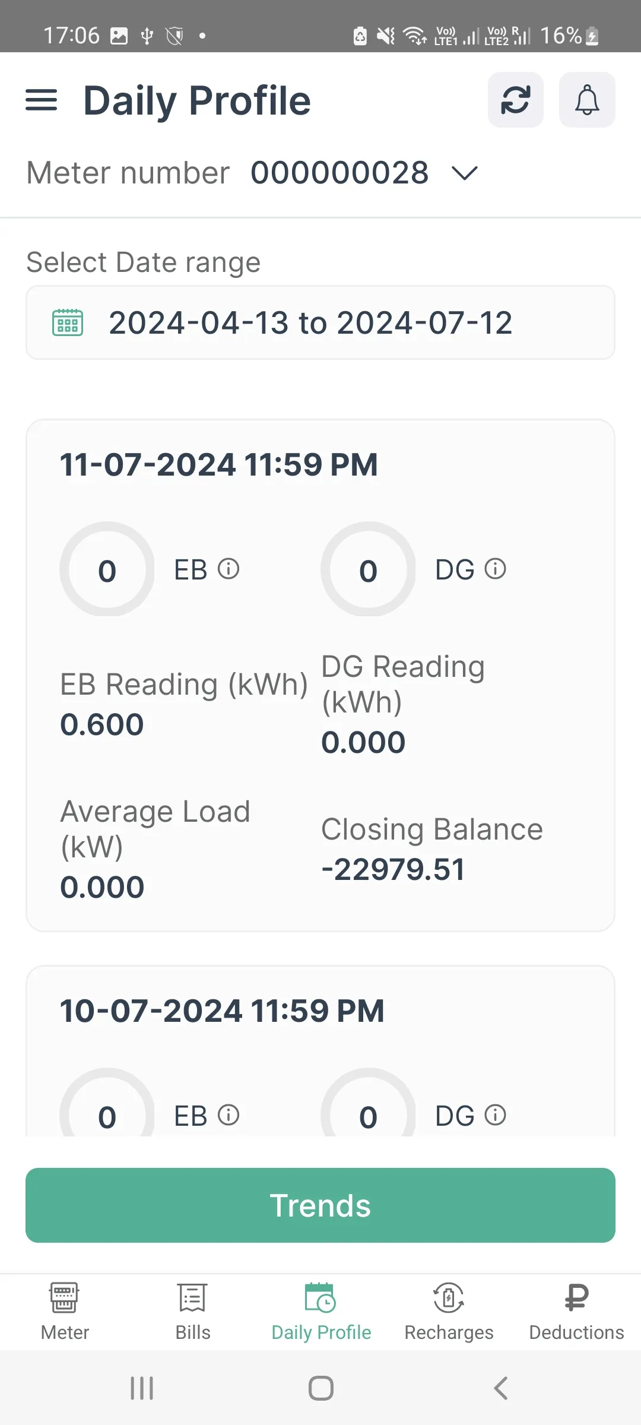The width and height of the screenshot is (641, 1425).
Task: Show DG info for 11-07-2024 entry
Action: (x=496, y=569)
